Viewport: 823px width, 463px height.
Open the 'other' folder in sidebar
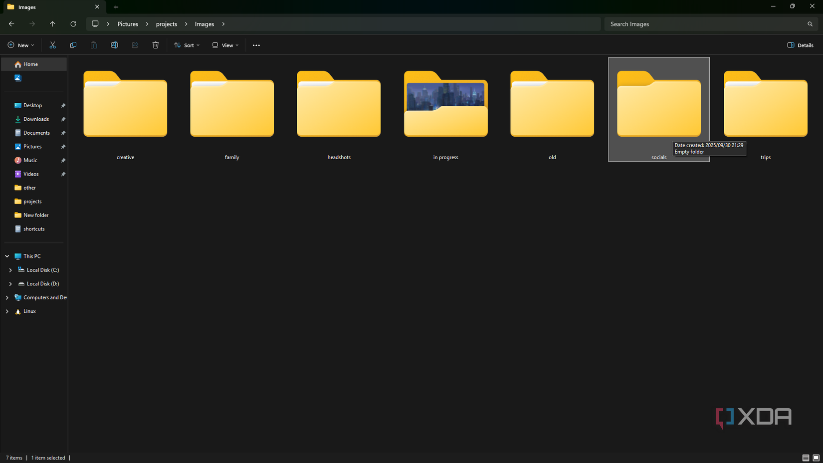pyautogui.click(x=29, y=188)
